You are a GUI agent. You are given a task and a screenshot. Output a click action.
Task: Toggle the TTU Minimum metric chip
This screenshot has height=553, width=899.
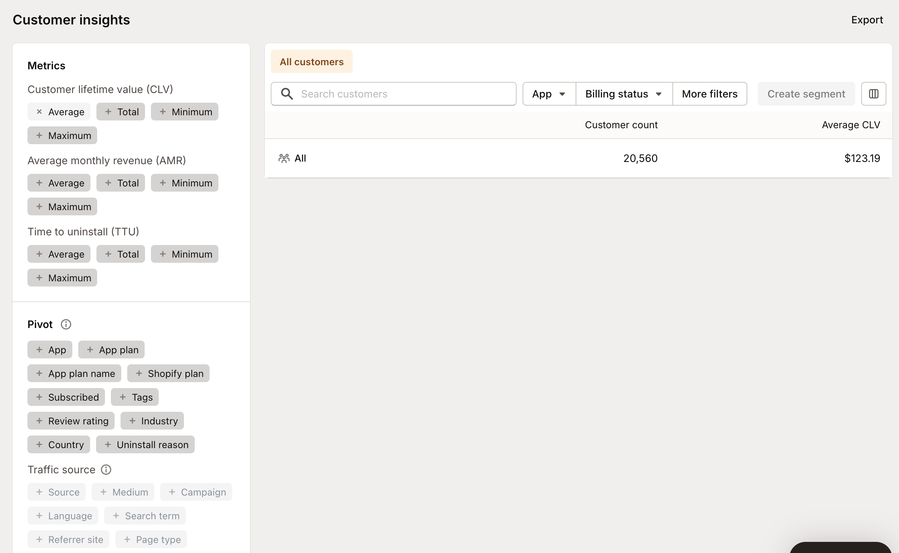184,254
